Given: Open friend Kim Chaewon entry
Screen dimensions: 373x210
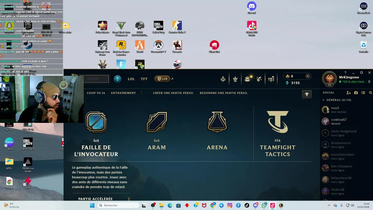Looking at the screenshot, I should tap(346, 168).
